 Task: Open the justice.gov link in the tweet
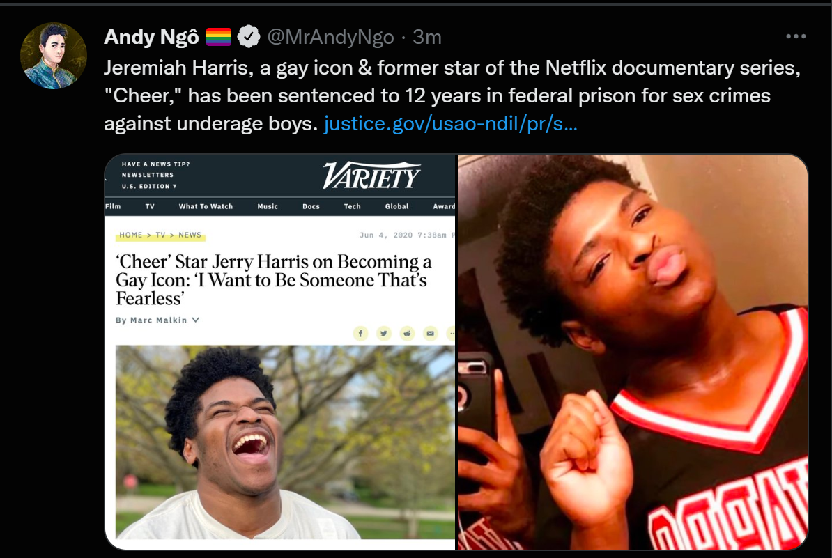tap(450, 123)
